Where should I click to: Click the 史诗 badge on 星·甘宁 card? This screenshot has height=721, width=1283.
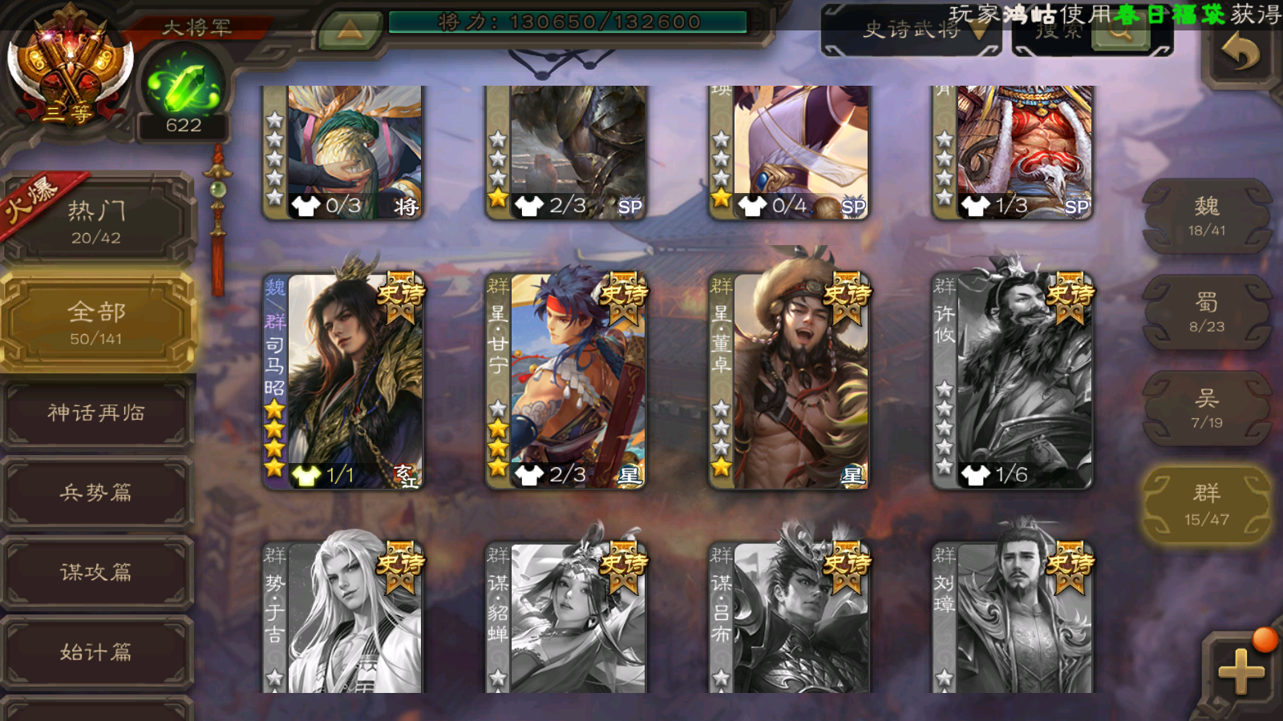pos(625,297)
